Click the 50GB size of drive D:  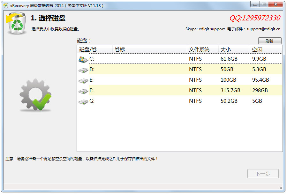227,69
